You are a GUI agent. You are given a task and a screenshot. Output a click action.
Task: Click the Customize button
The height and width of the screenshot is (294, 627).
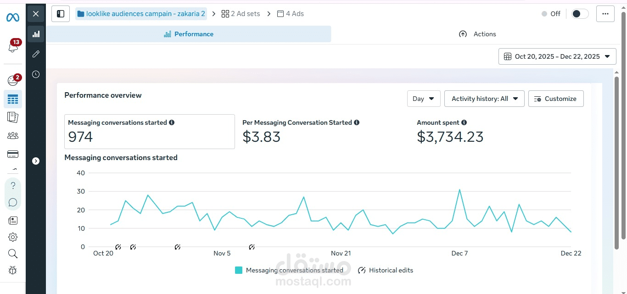556,99
